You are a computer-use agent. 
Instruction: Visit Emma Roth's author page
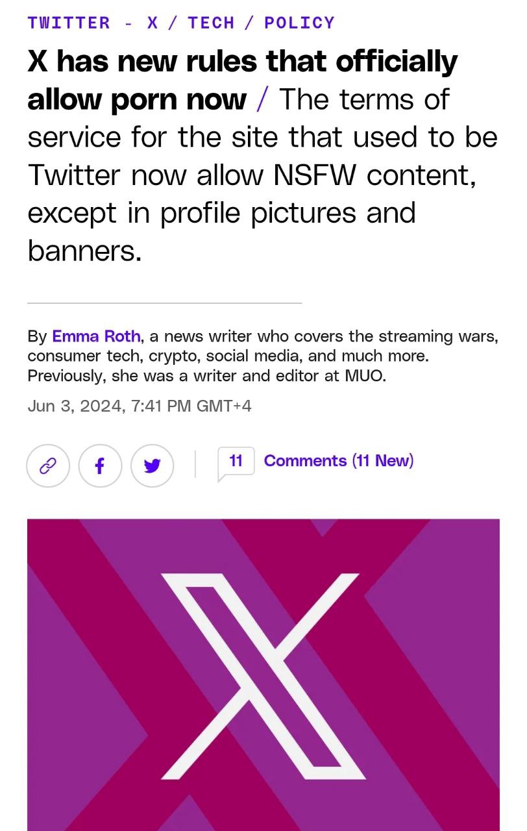point(96,336)
